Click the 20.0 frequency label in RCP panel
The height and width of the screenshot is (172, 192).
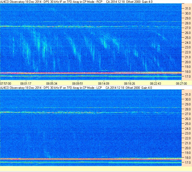pos(188,62)
